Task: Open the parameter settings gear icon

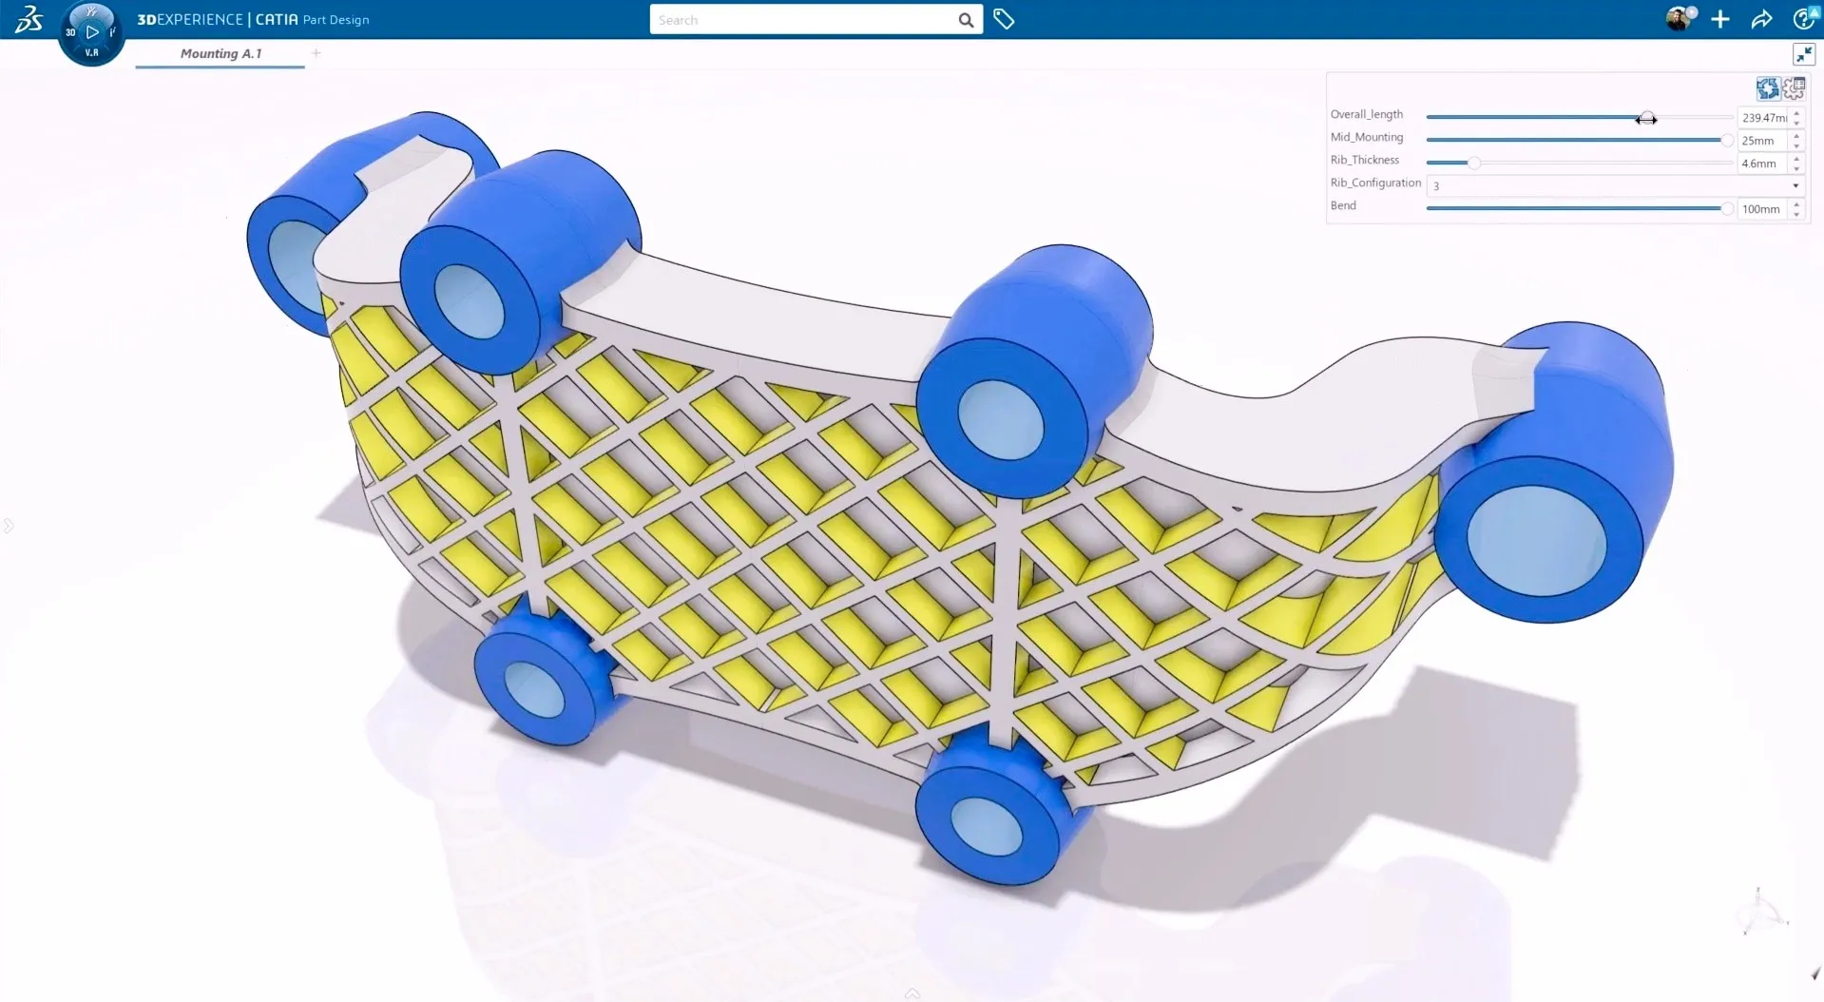Action: click(x=1794, y=87)
